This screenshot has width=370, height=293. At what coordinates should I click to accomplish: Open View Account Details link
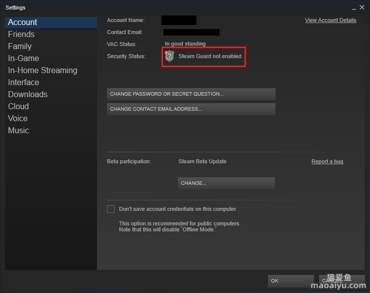330,21
